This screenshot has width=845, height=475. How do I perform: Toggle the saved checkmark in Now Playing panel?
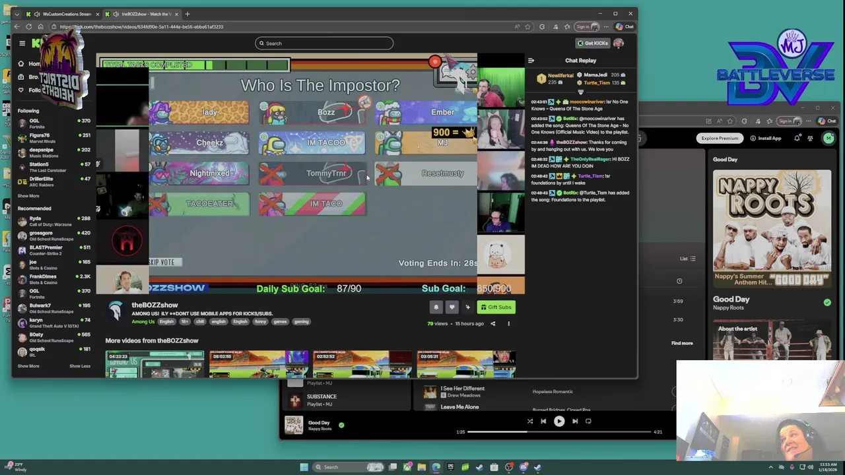click(x=827, y=302)
